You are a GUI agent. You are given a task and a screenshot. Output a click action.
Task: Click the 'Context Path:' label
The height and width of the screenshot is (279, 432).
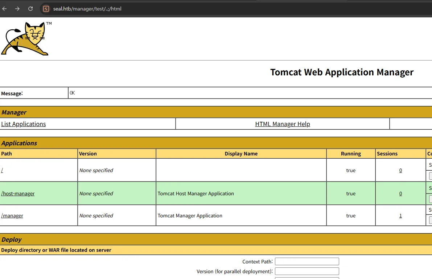pos(257,262)
